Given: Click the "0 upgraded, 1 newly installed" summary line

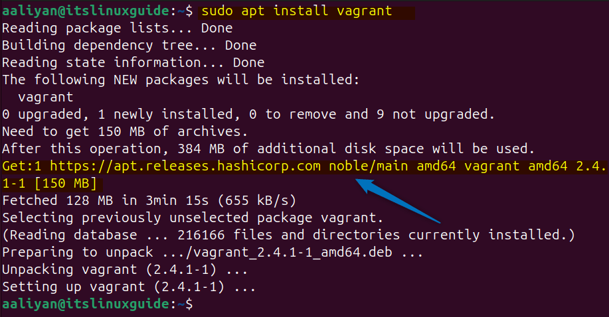Looking at the screenshot, I should [x=248, y=114].
